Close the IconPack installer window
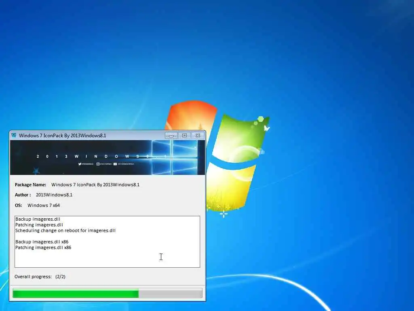 click(197, 135)
